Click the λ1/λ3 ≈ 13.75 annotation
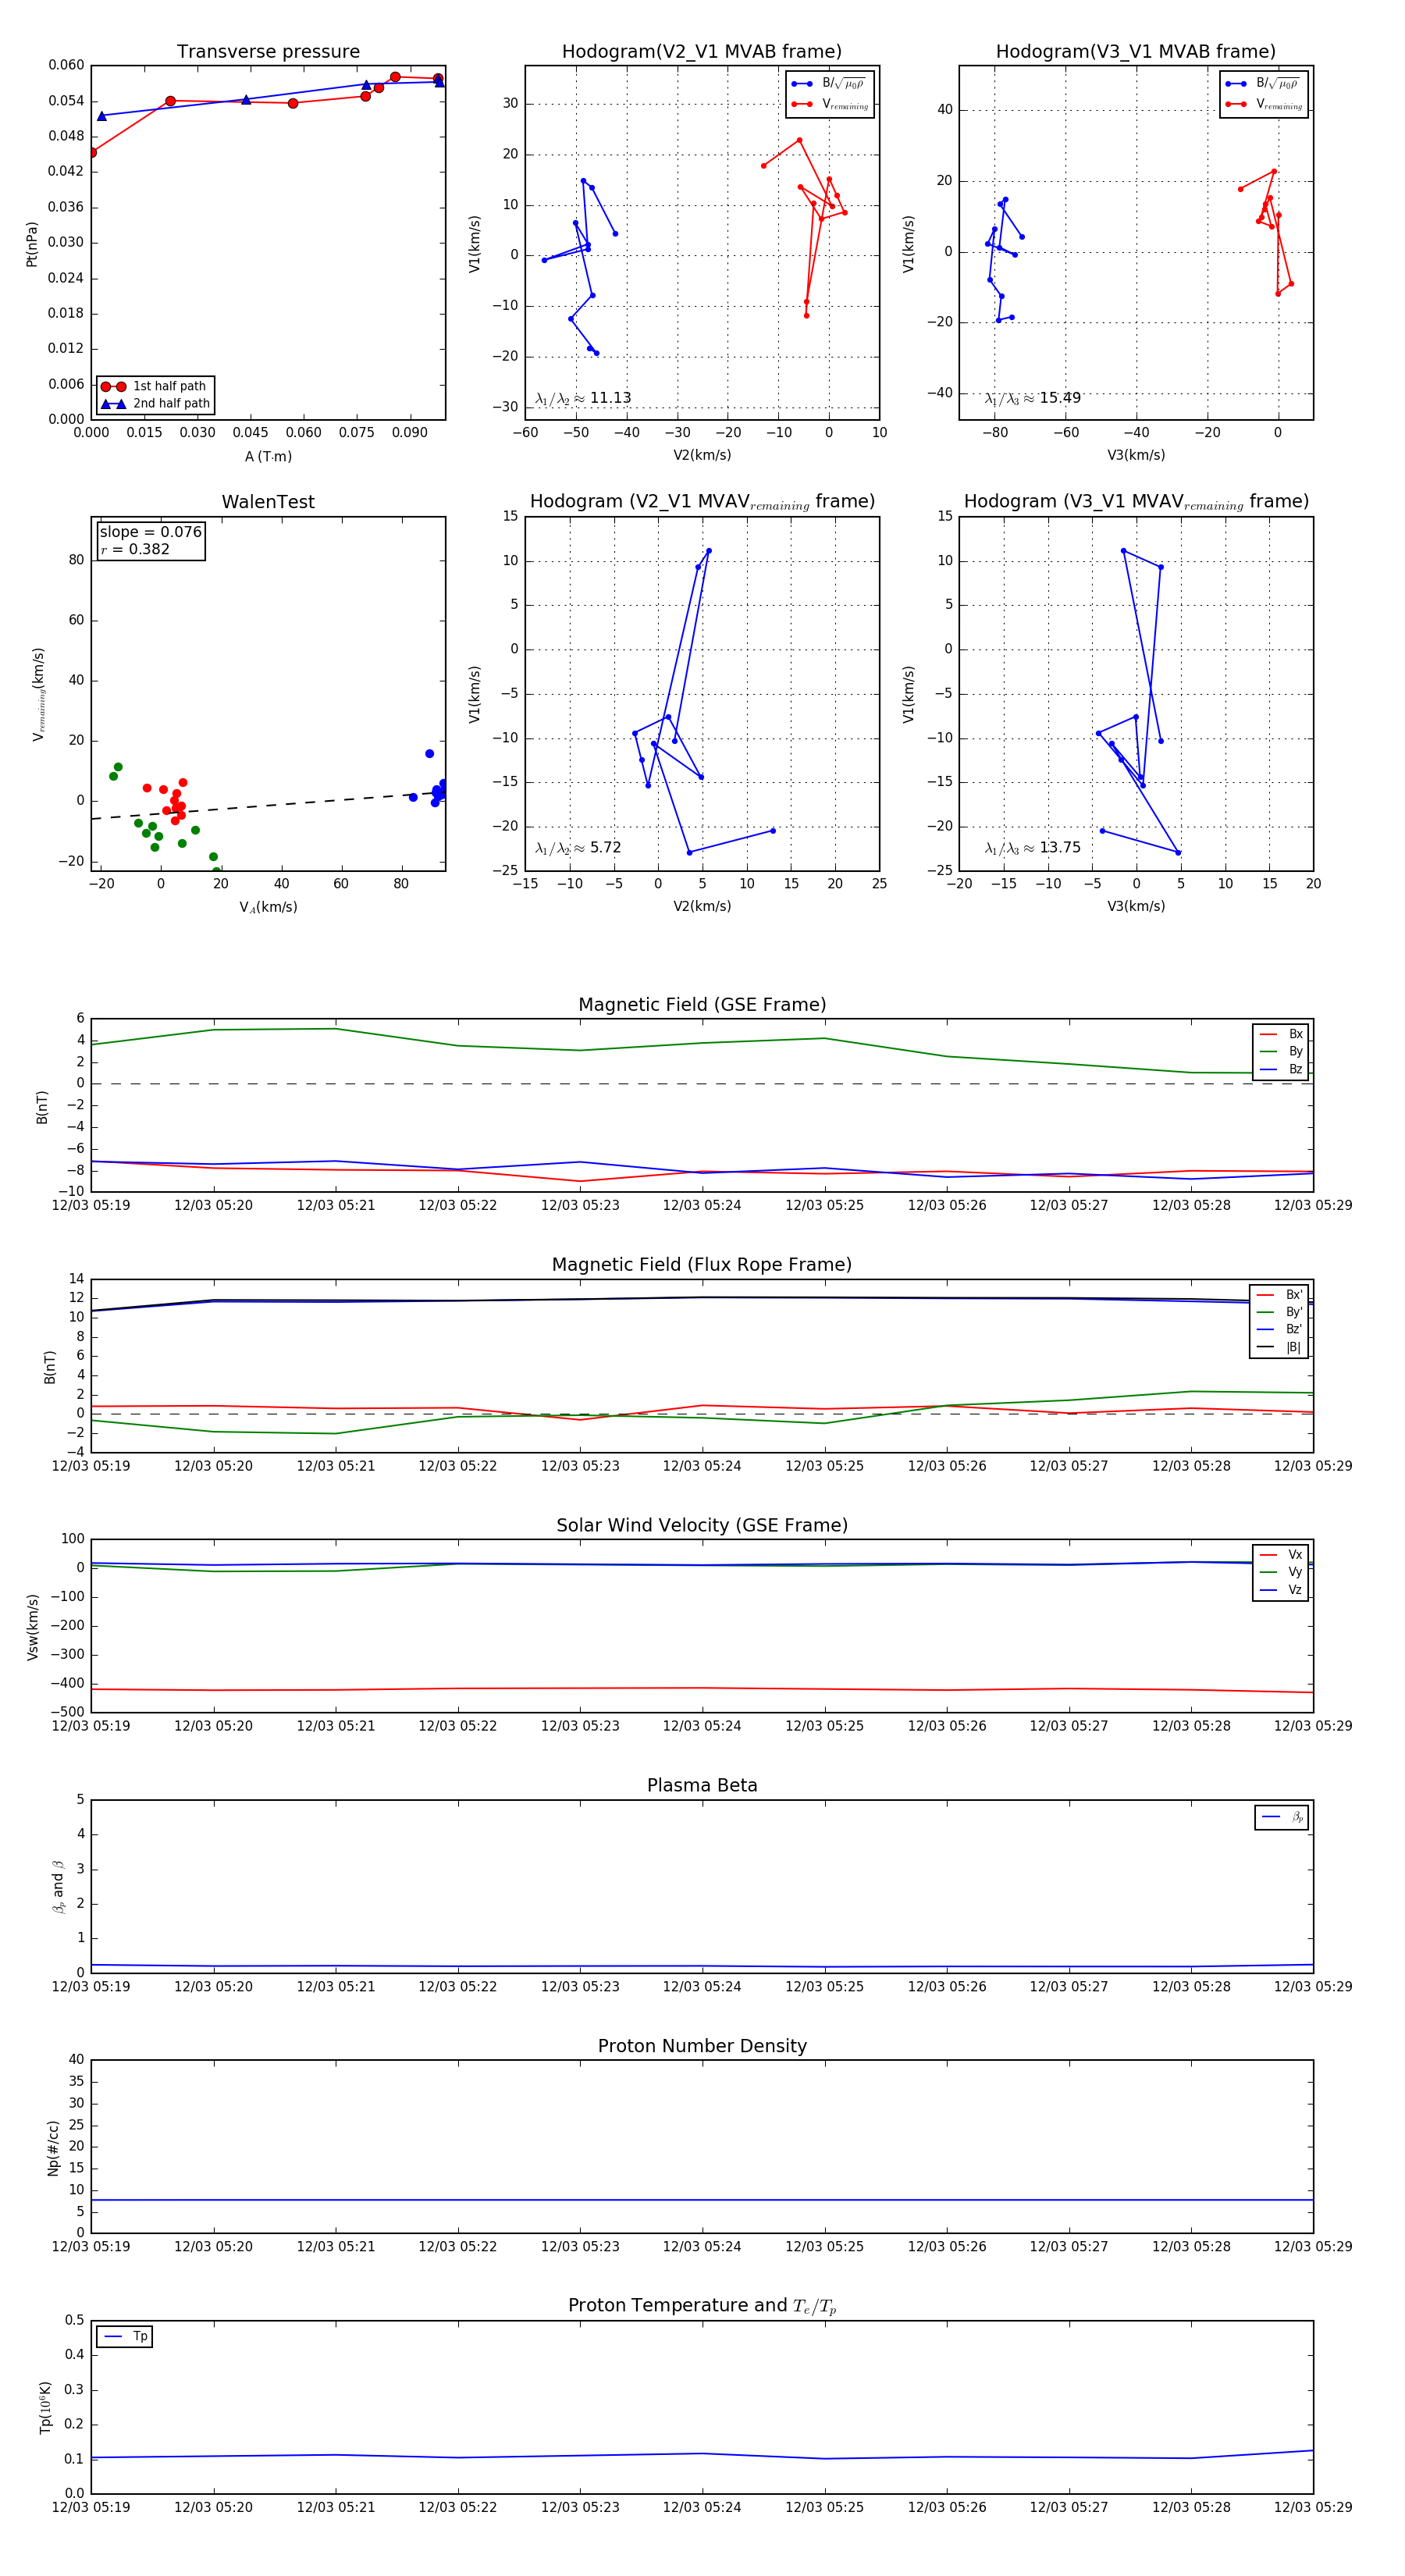 (x=1032, y=848)
